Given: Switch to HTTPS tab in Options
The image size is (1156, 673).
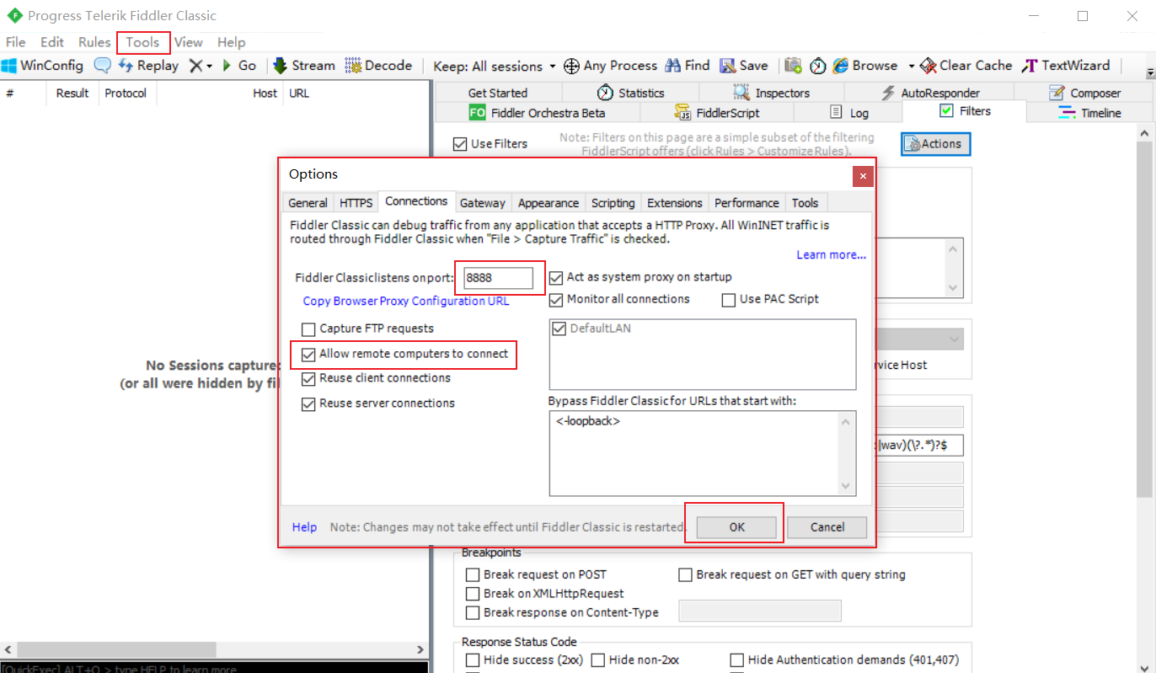Looking at the screenshot, I should point(356,203).
